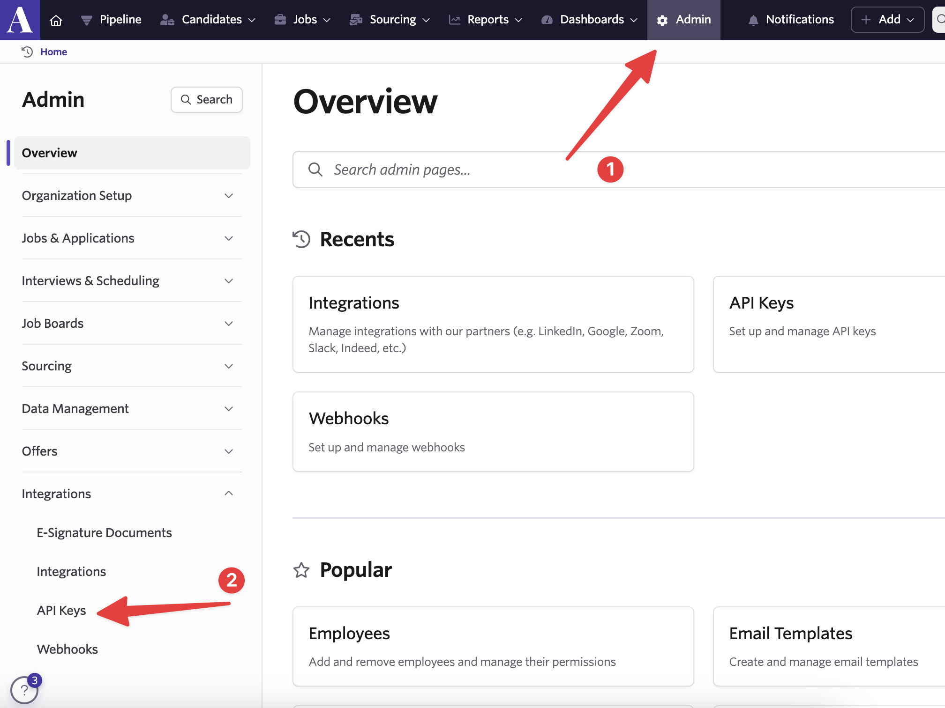Collapse the Integrations section
Screen dimensions: 945x708
pos(228,492)
